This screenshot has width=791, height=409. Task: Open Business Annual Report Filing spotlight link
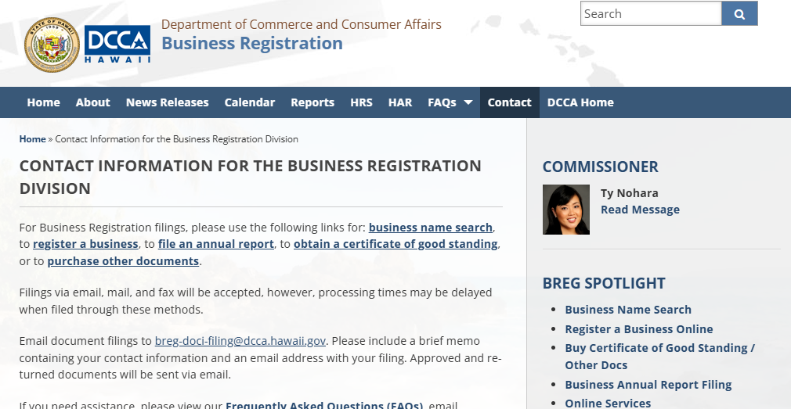click(648, 385)
